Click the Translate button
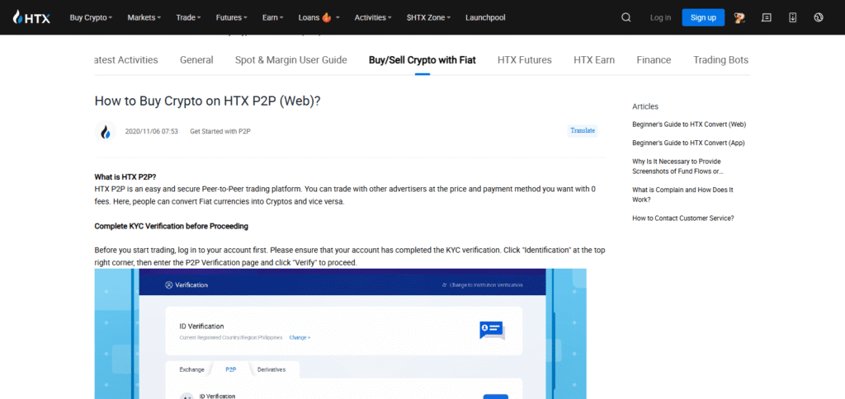This screenshot has height=399, width=845. point(583,131)
